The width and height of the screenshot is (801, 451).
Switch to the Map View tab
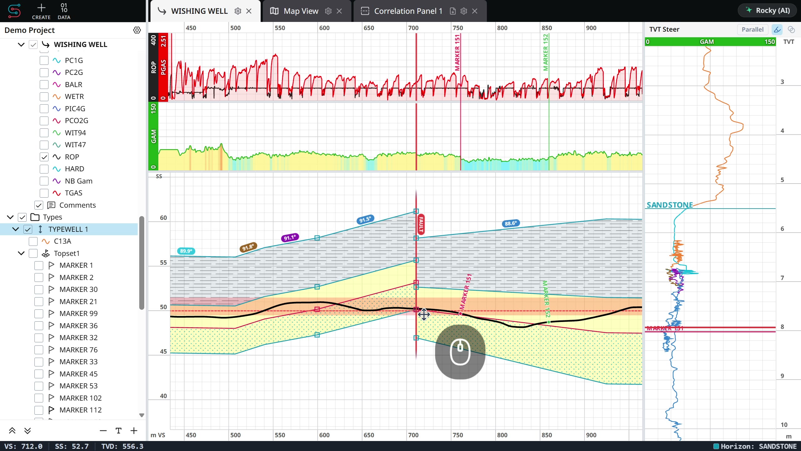[301, 11]
